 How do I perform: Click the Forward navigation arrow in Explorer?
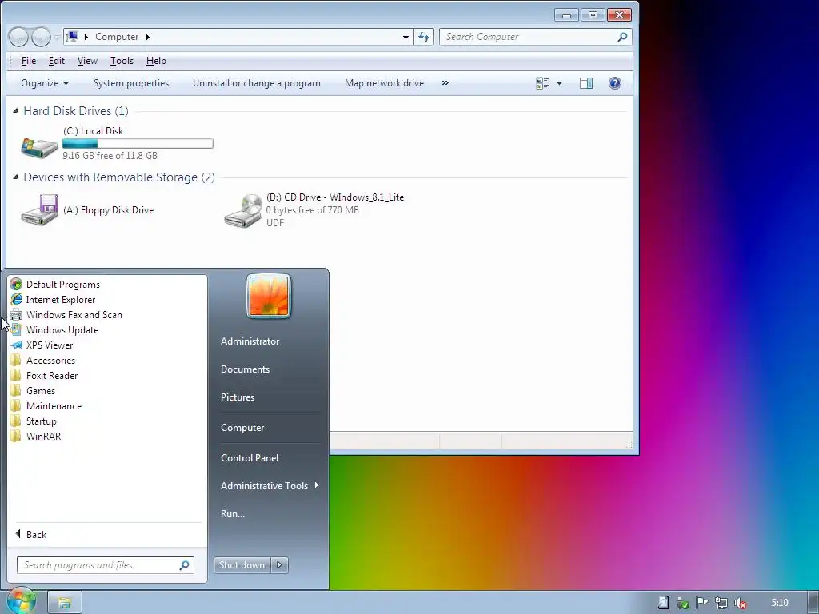coord(42,37)
